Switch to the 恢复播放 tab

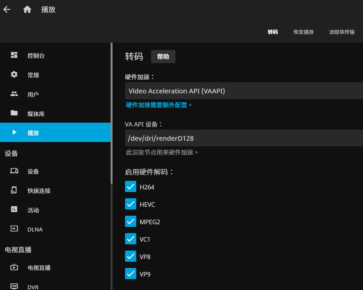click(x=303, y=32)
